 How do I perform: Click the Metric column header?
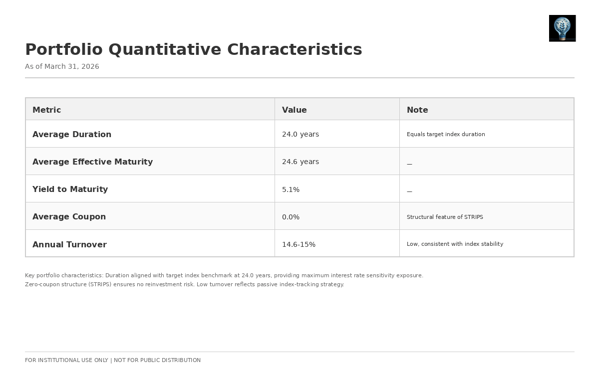pyautogui.click(x=46, y=110)
